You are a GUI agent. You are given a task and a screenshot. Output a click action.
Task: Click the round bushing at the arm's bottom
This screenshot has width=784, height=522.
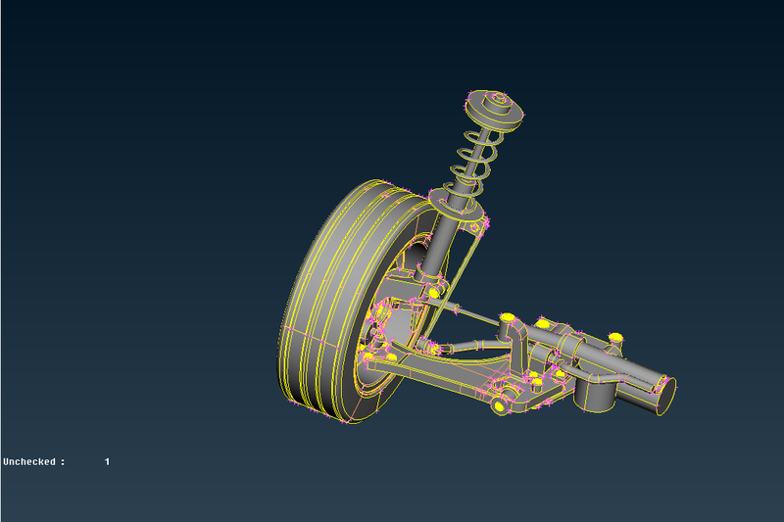tap(499, 403)
